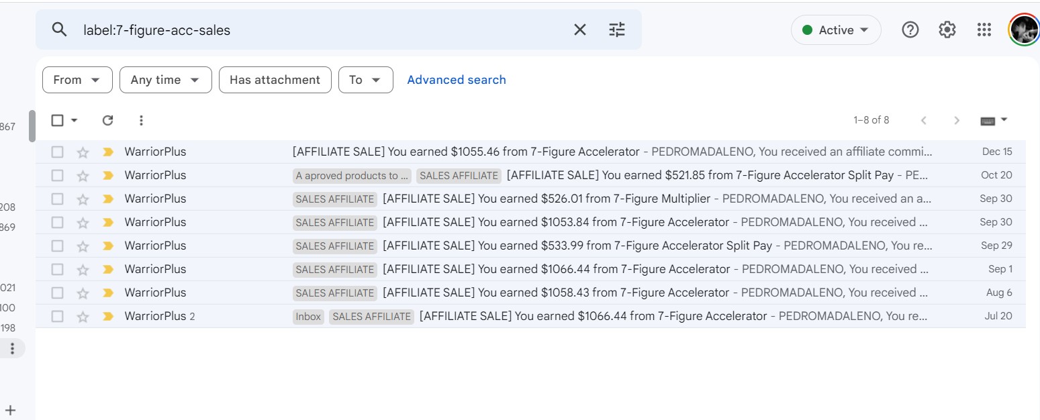Clear the search with the X icon
This screenshot has height=420, width=1040.
(x=579, y=30)
